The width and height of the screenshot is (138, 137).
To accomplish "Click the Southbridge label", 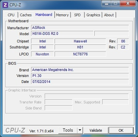I will coord(19,47).
